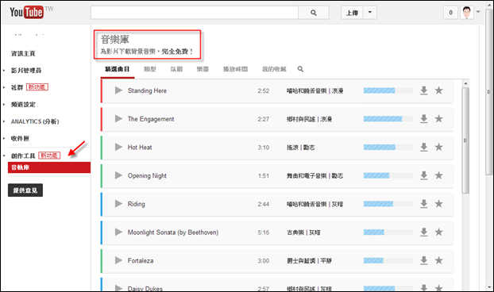Focus the YouTube search field
Screen dimensions: 494x292
195,13
